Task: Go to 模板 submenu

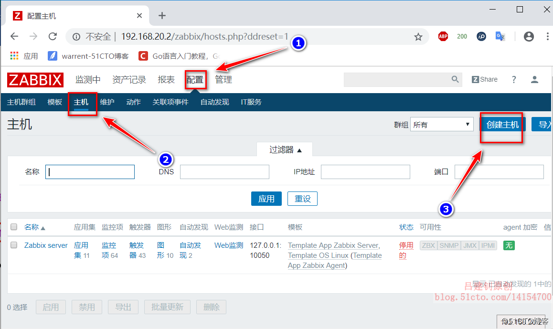Action: tap(54, 102)
